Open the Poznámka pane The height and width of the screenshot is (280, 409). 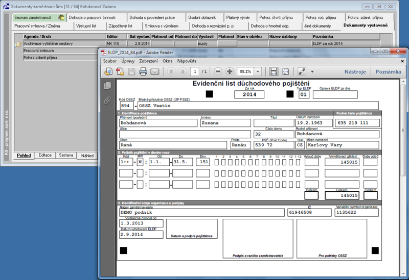point(388,71)
